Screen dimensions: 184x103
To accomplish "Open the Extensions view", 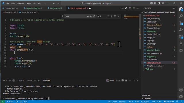I will 181,37.
